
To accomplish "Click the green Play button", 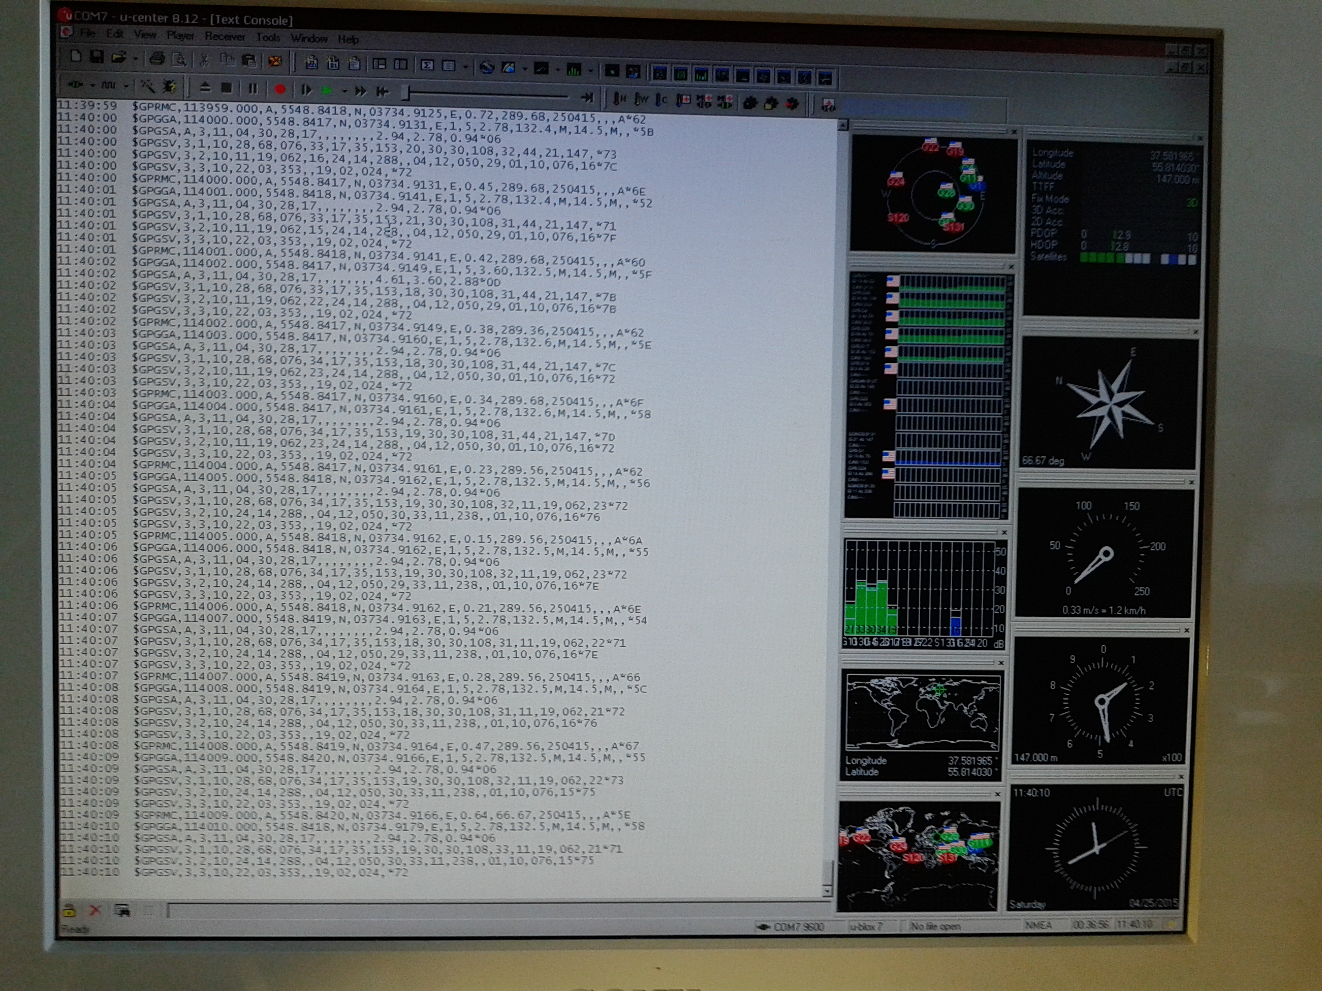I will pyautogui.click(x=327, y=90).
